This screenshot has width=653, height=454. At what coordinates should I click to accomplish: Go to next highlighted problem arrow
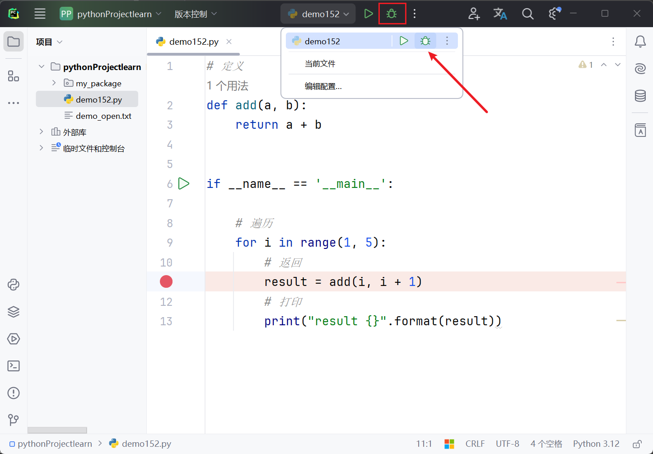pos(618,65)
